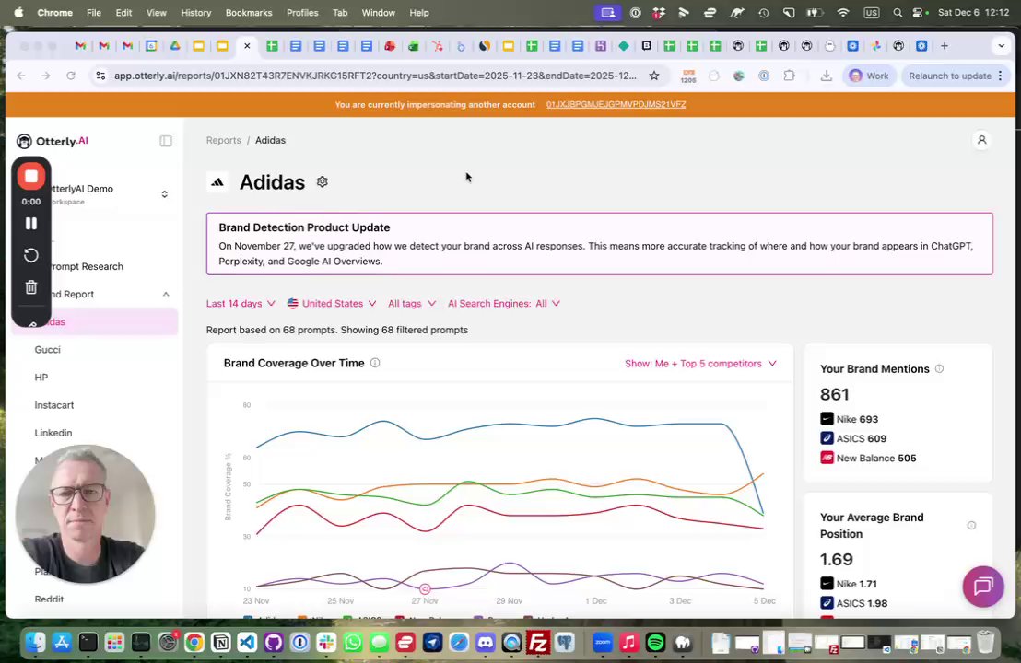The width and height of the screenshot is (1021, 663).
Task: Open the Help menu
Action: [x=419, y=12]
